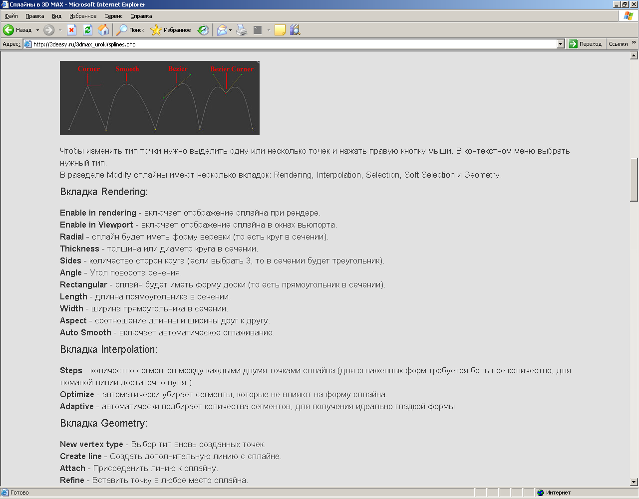The width and height of the screenshot is (639, 499).
Task: Open the Справка menu
Action: pos(141,16)
